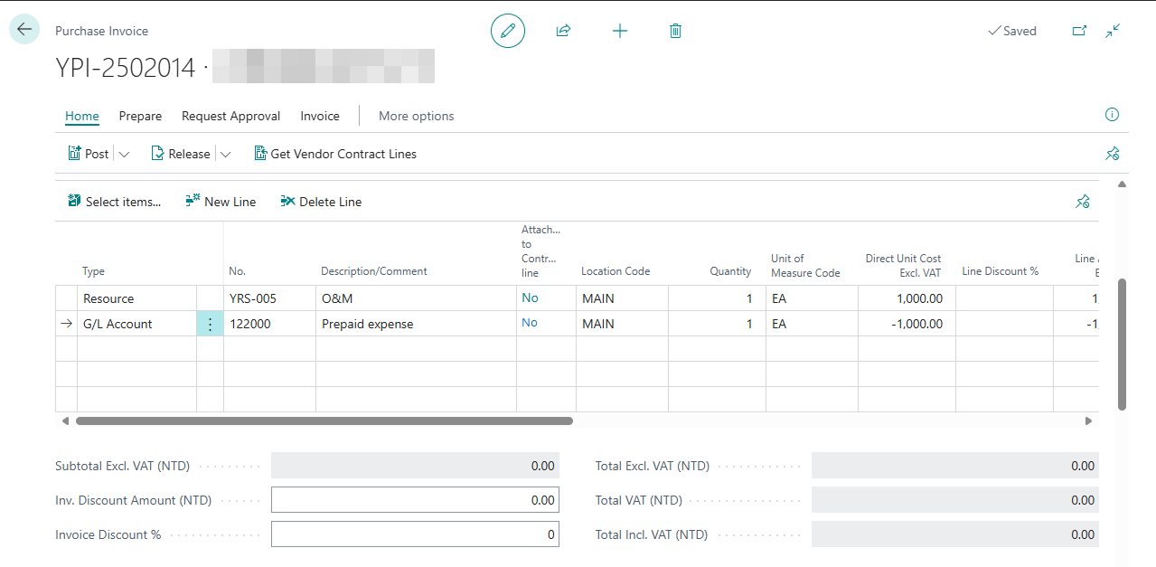Open the Request Approval tab
Viewport: 1156px width, 567px height.
pos(231,116)
